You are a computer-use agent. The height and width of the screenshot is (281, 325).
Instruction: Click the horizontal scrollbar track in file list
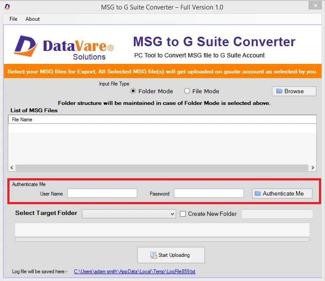point(162,167)
